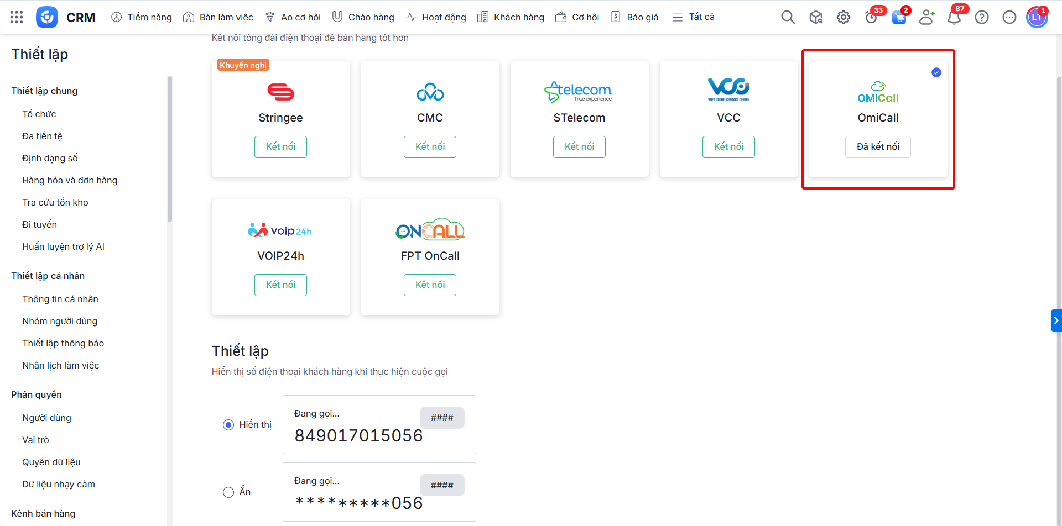Open Dữ liệu nhạy cảm in sidebar

pyautogui.click(x=59, y=484)
